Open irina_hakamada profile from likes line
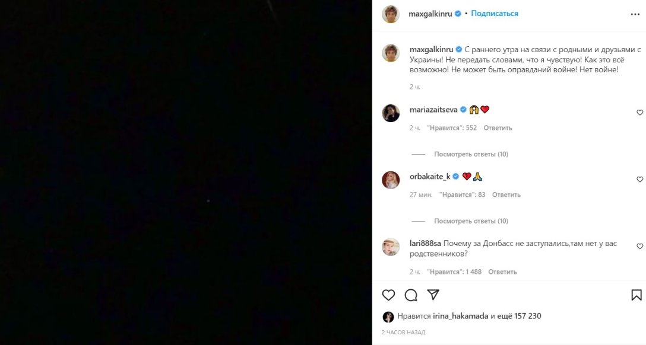The image size is (646, 345). (461, 316)
